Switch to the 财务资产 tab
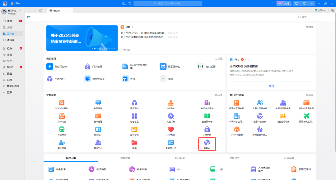This screenshot has height=180, width=336. coord(234,158)
